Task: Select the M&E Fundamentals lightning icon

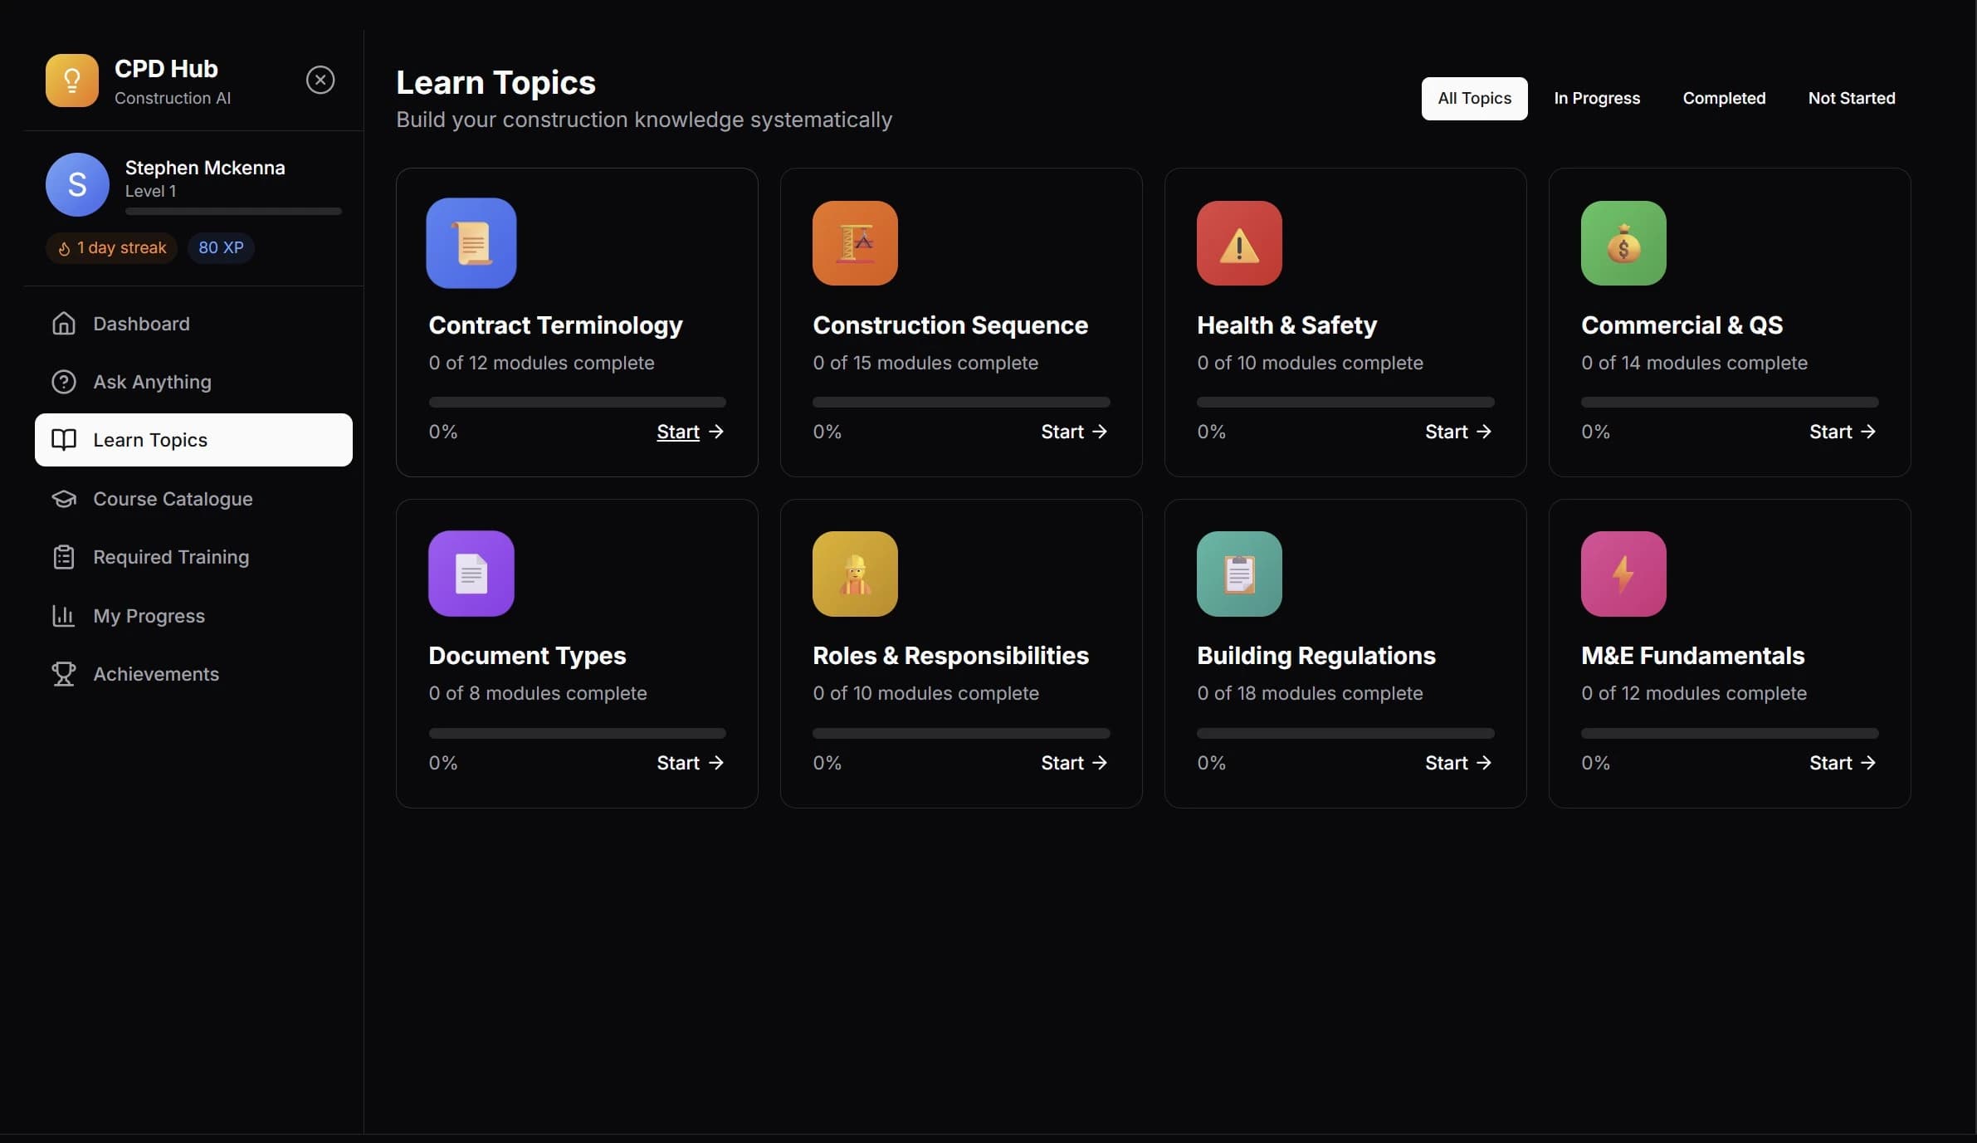Action: (1623, 574)
